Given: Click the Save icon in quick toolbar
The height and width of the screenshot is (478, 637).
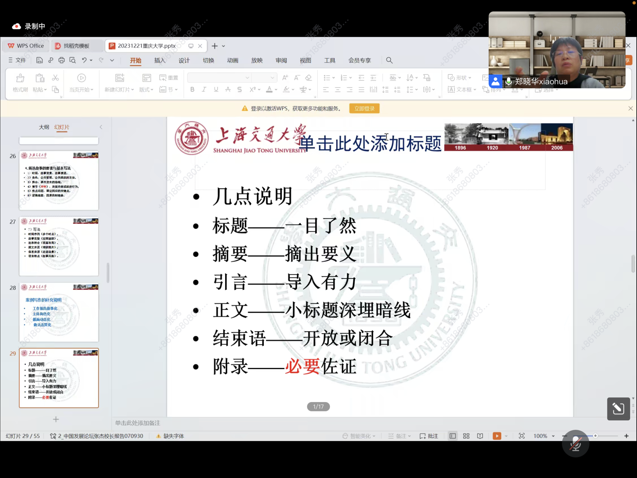Looking at the screenshot, I should pos(40,60).
